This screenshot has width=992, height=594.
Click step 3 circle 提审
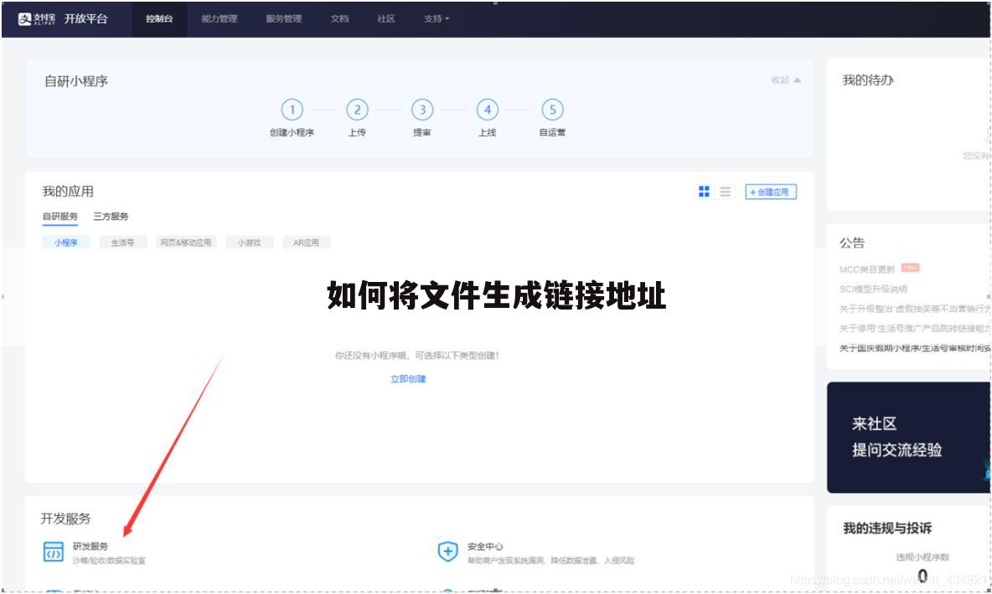coord(422,110)
